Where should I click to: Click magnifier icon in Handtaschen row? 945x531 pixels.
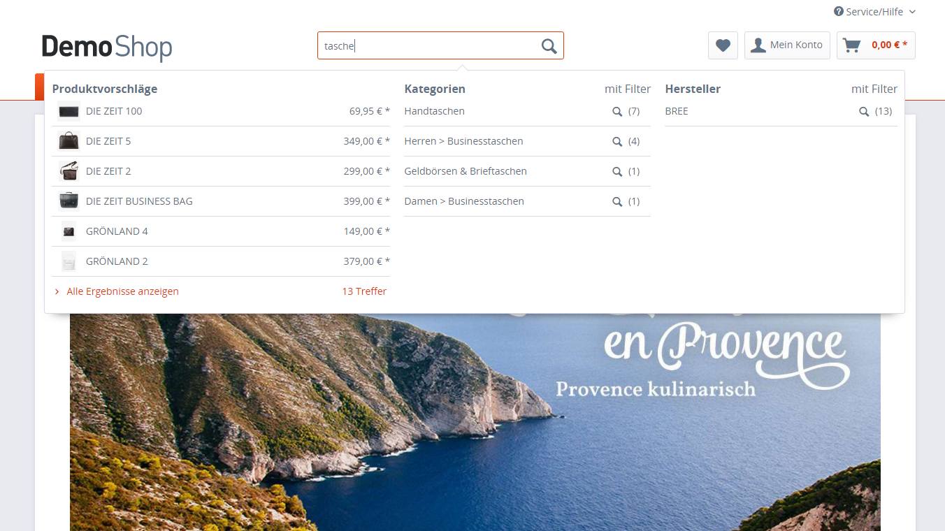(x=617, y=112)
